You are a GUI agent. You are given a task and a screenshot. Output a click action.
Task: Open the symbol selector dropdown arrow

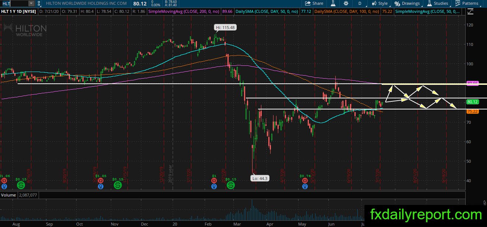31,3
